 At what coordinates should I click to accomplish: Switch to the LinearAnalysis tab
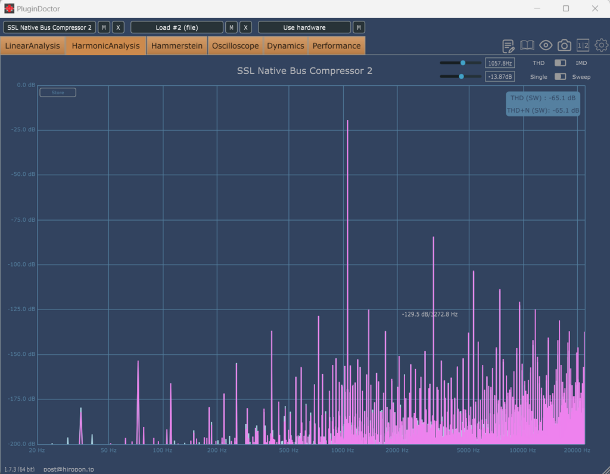click(x=33, y=45)
